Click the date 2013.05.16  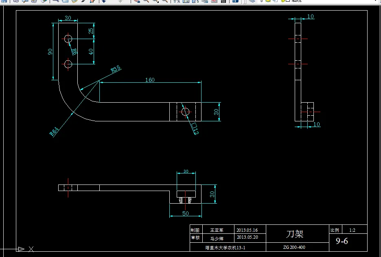coord(247,230)
